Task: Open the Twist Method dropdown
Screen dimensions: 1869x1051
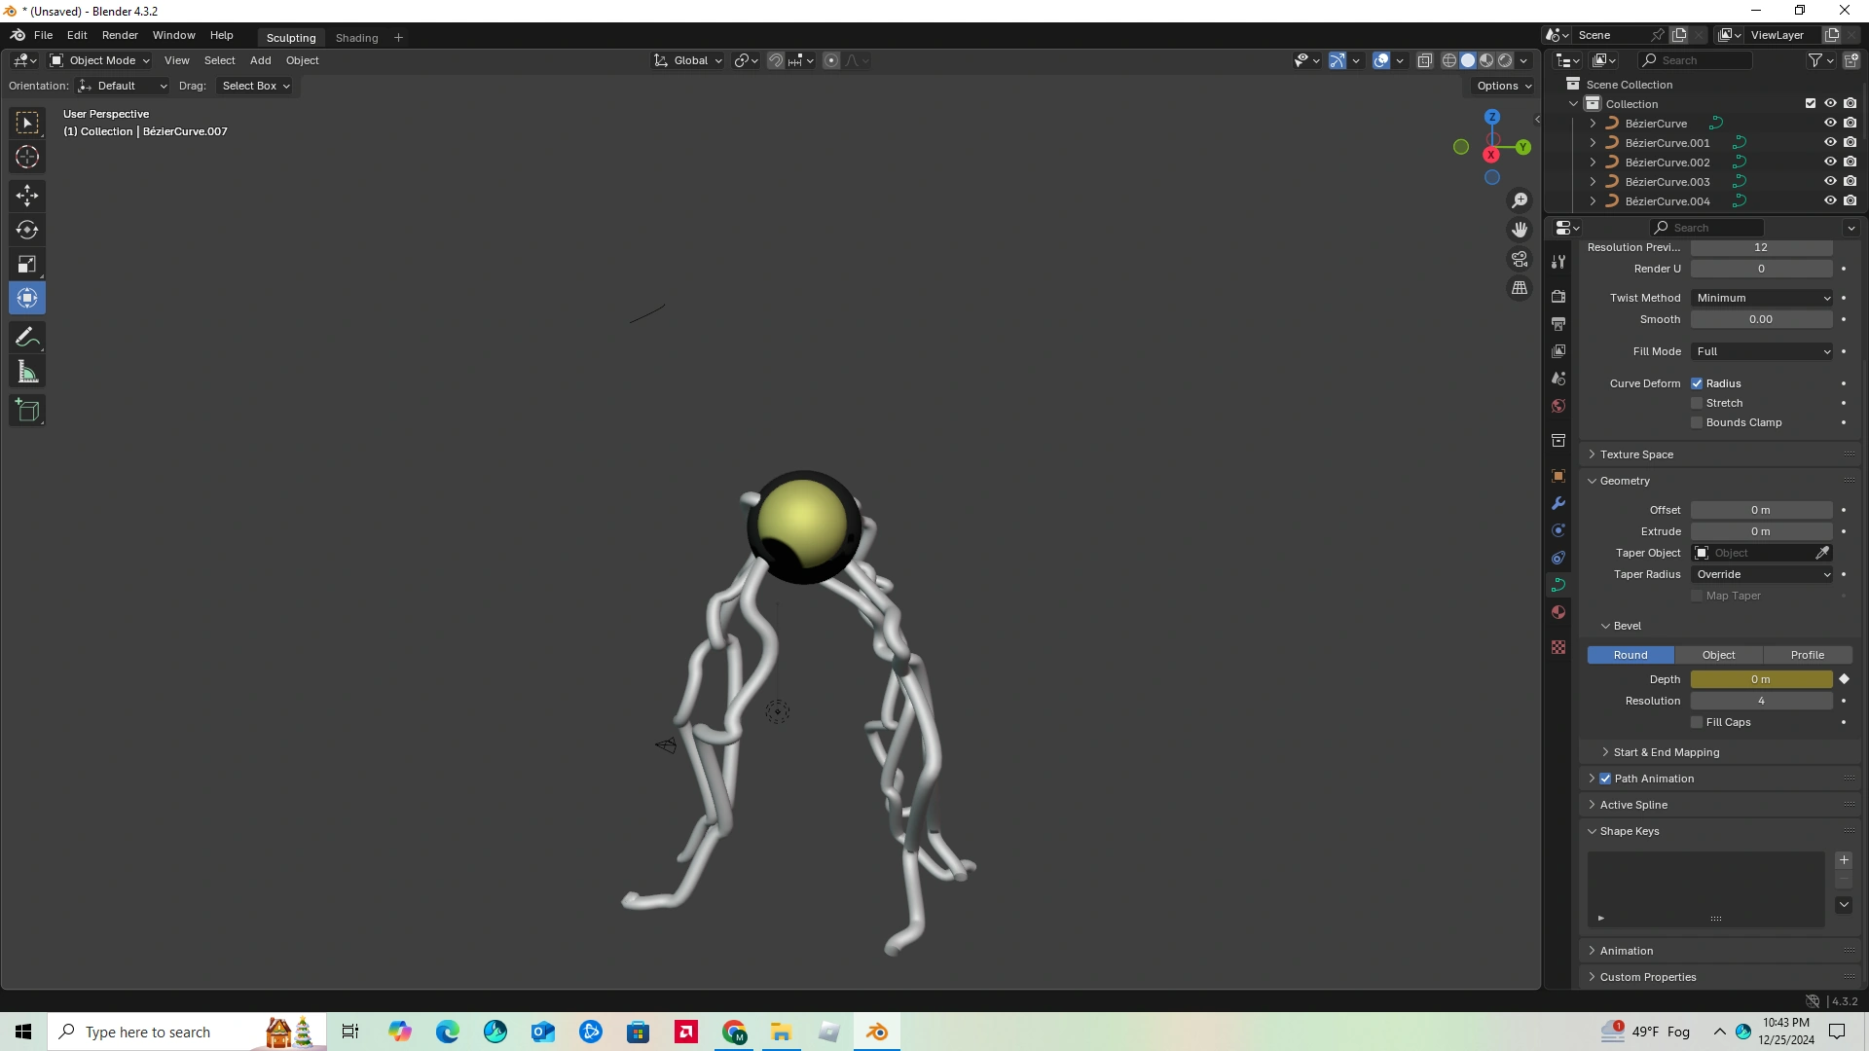Action: tap(1762, 298)
